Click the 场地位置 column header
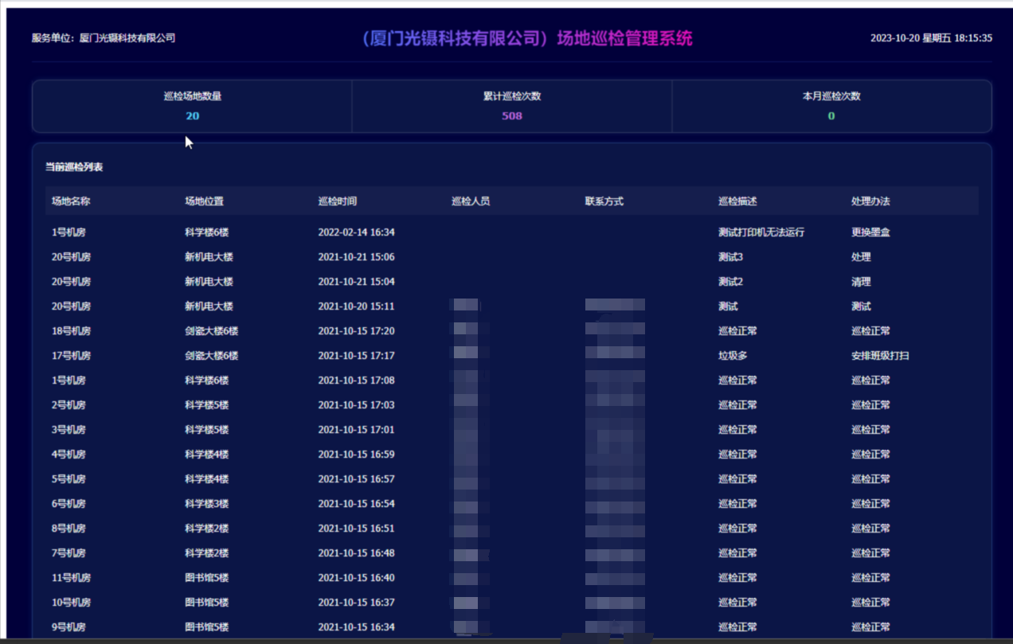 coord(205,201)
